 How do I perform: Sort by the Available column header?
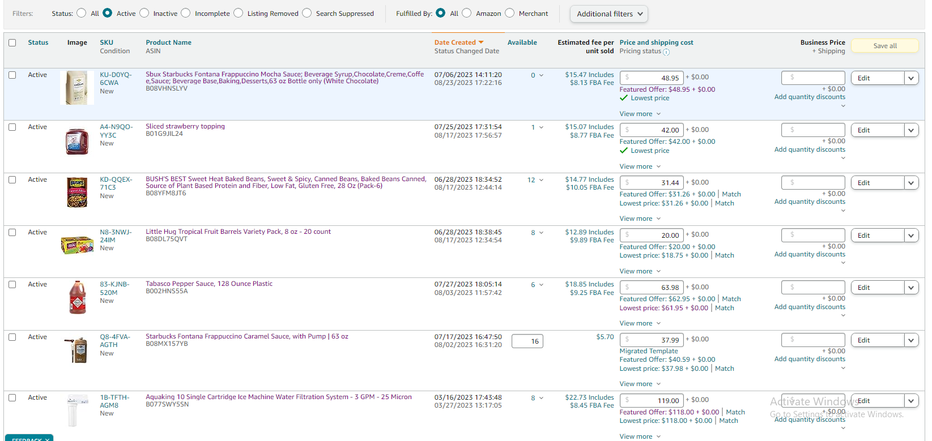pyautogui.click(x=522, y=42)
